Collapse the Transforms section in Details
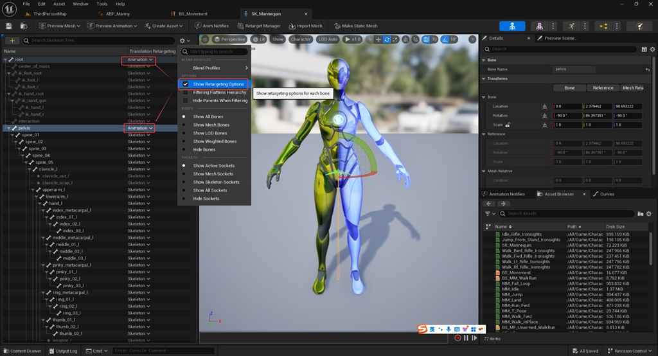This screenshot has height=356, width=658. [x=483, y=78]
